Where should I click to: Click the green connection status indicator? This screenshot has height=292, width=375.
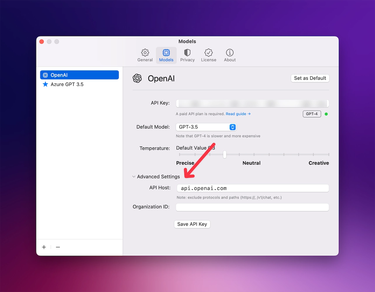click(326, 114)
